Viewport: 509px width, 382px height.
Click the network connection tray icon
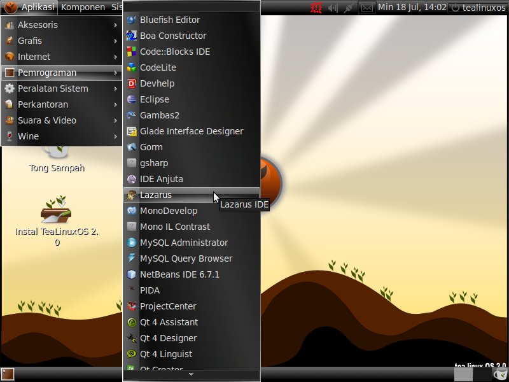(x=349, y=8)
